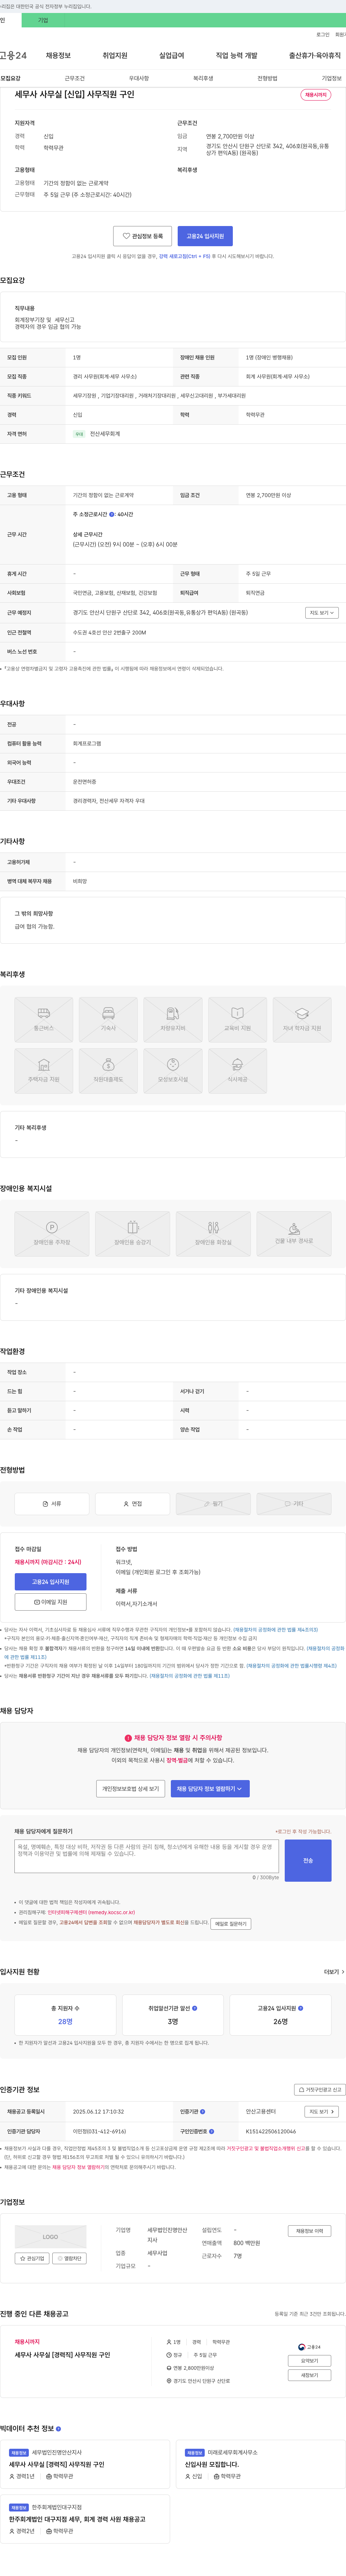This screenshot has width=346, height=2576.
Task: Click the 거짓구인광고 신고 button
Action: 320,2090
